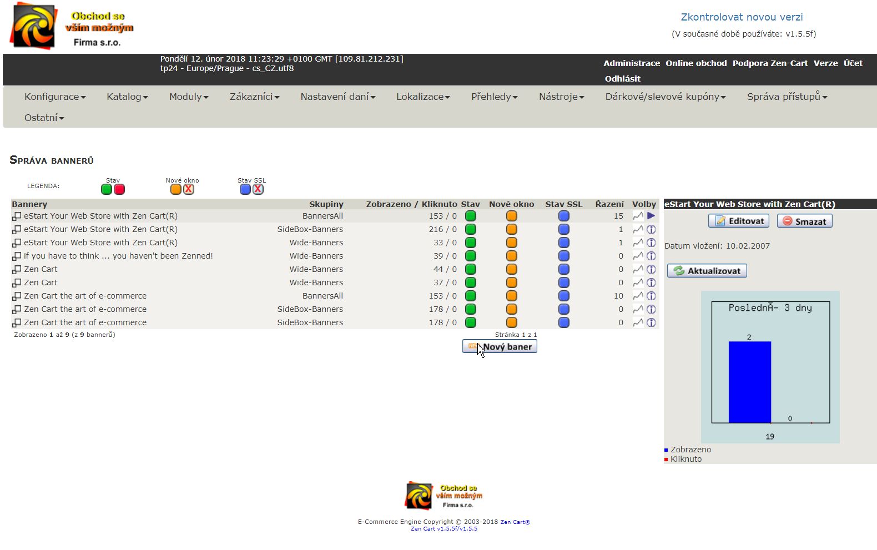Click the Zkontrolovat novou verzi link

[x=742, y=17]
